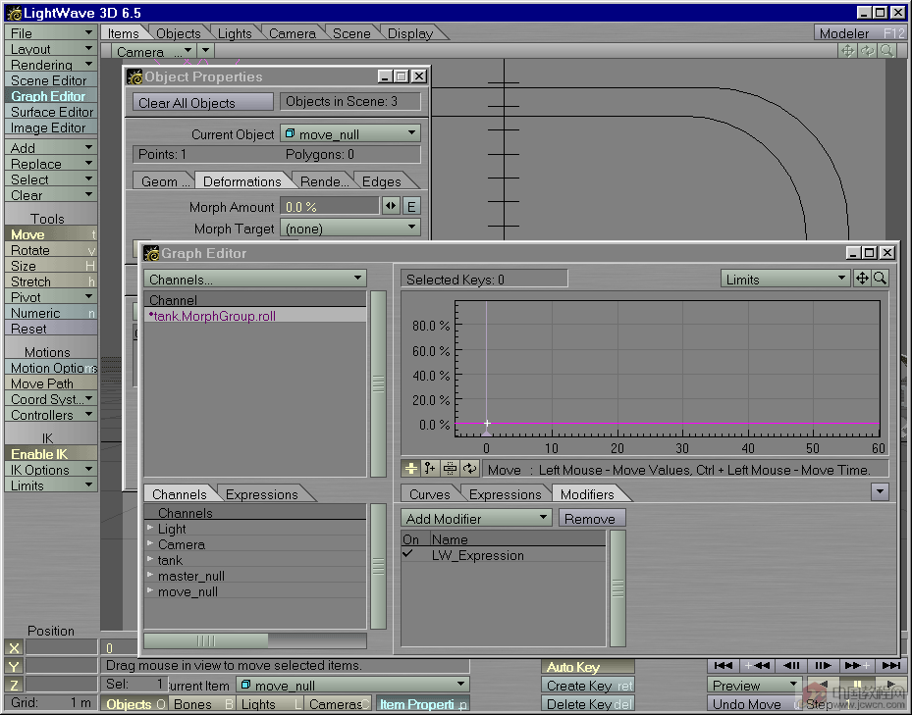Image resolution: width=912 pixels, height=715 pixels.
Task: Click the Undo Move button
Action: pos(754,704)
